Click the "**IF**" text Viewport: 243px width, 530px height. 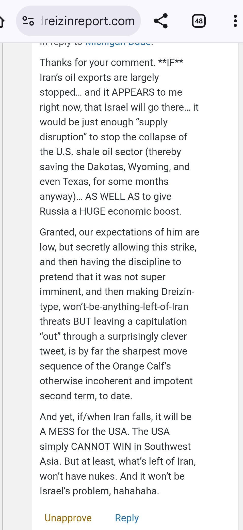[170, 62]
